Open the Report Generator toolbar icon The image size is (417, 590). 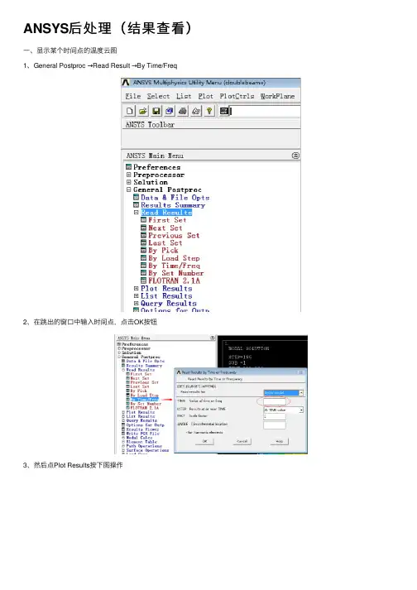196,111
